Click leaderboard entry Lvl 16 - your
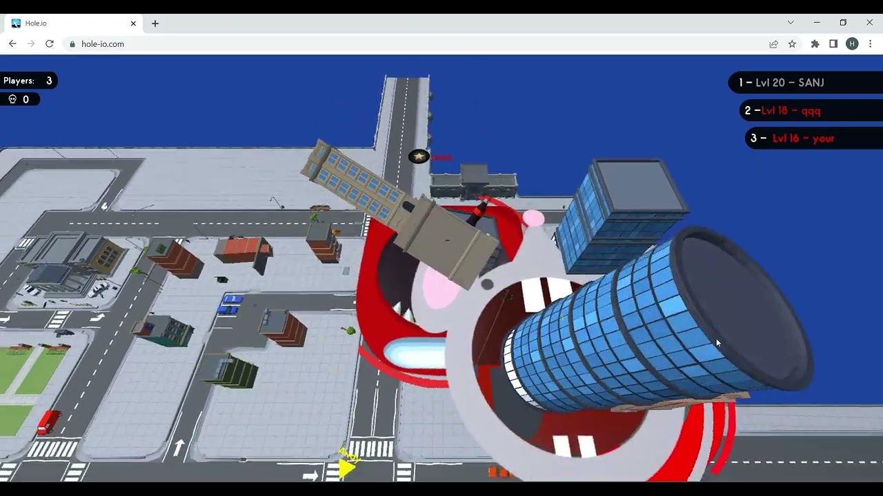883x496 pixels. pyautogui.click(x=814, y=138)
